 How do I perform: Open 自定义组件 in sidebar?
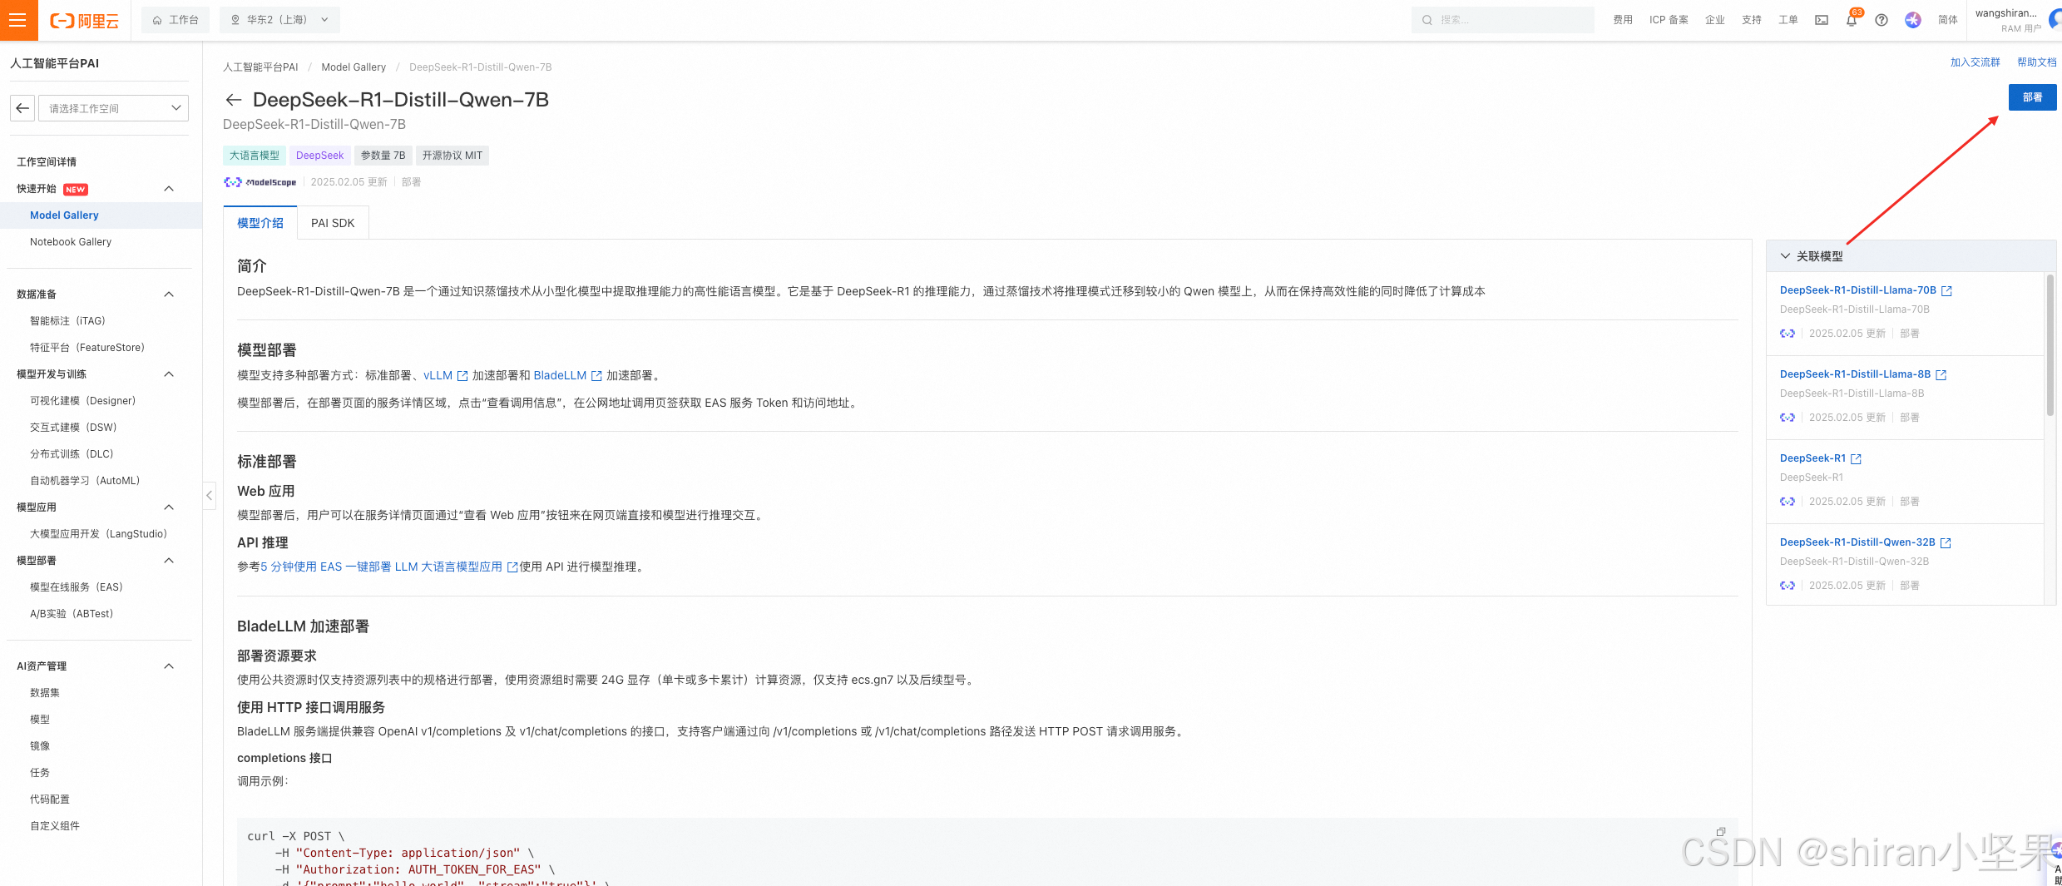pyautogui.click(x=55, y=826)
